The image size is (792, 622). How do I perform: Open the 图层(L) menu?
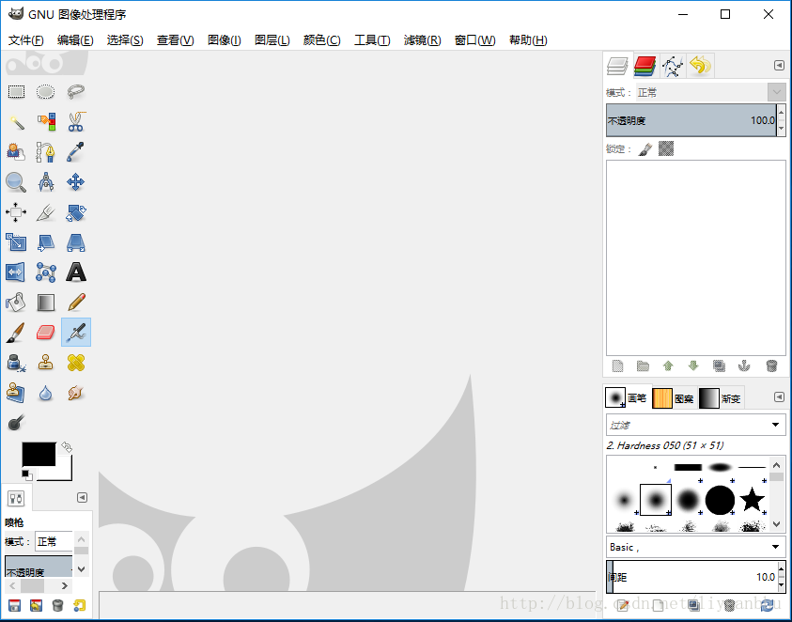pyautogui.click(x=272, y=39)
